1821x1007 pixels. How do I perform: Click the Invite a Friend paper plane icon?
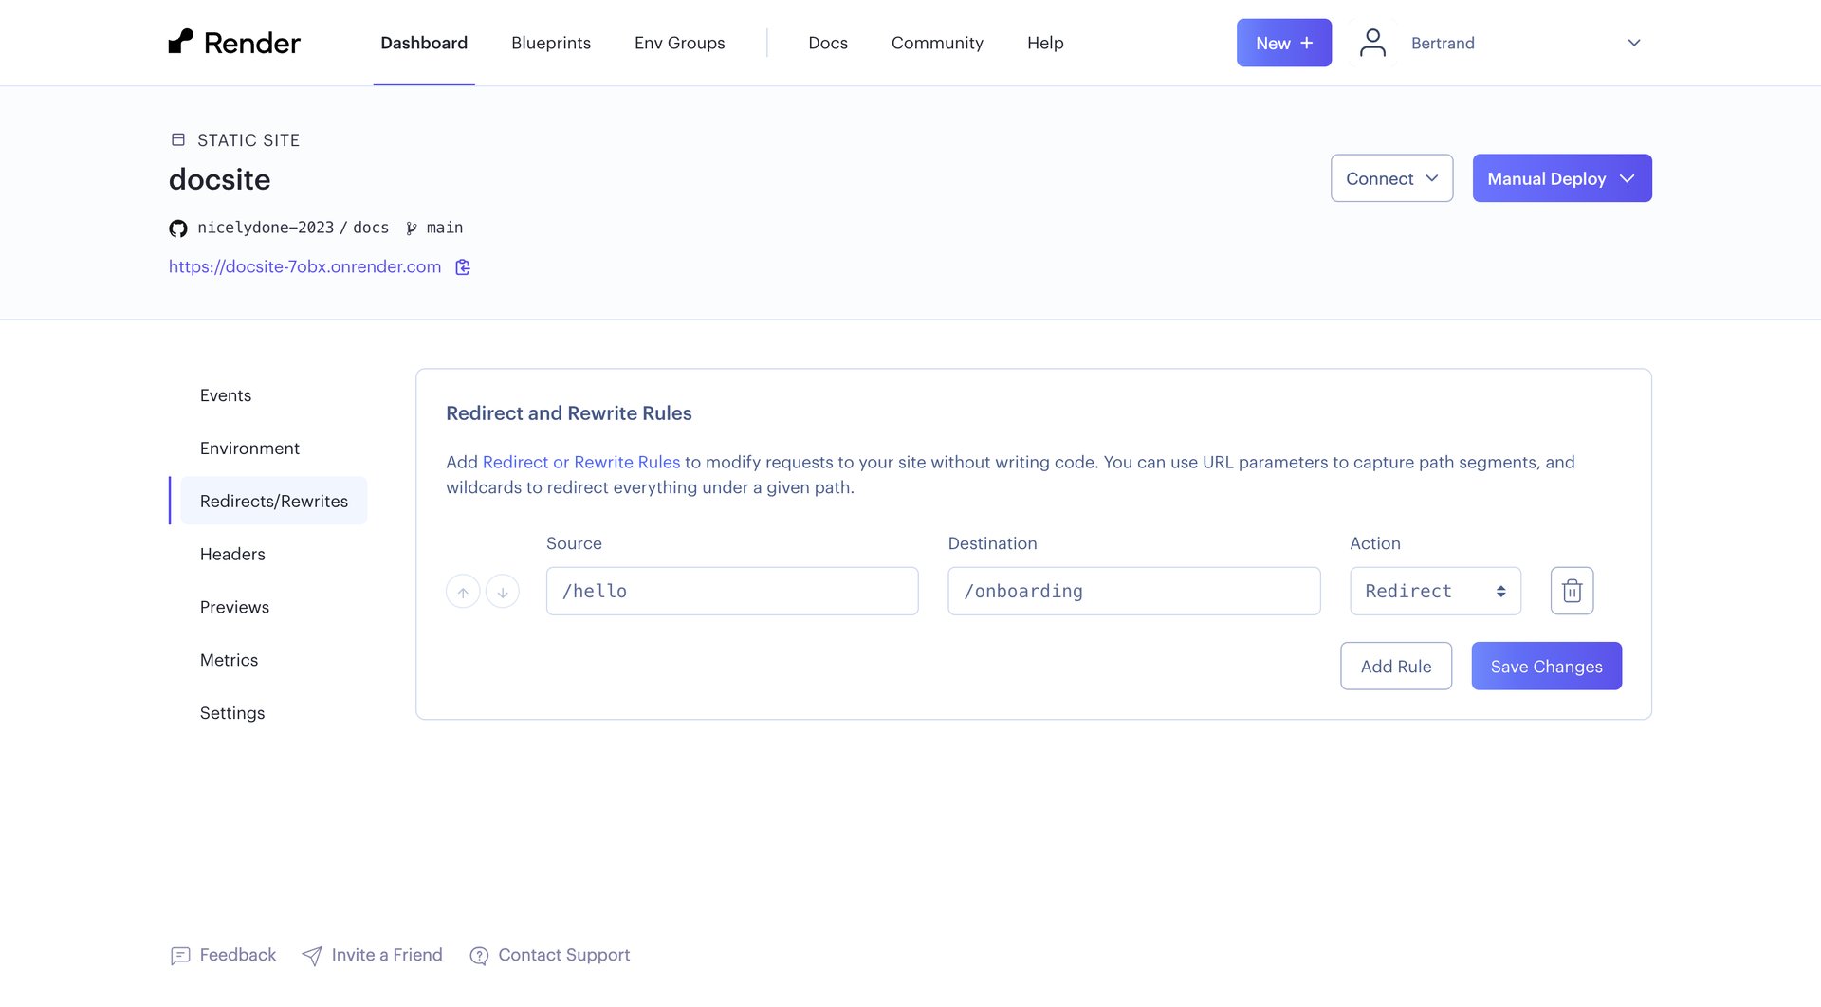(x=313, y=956)
